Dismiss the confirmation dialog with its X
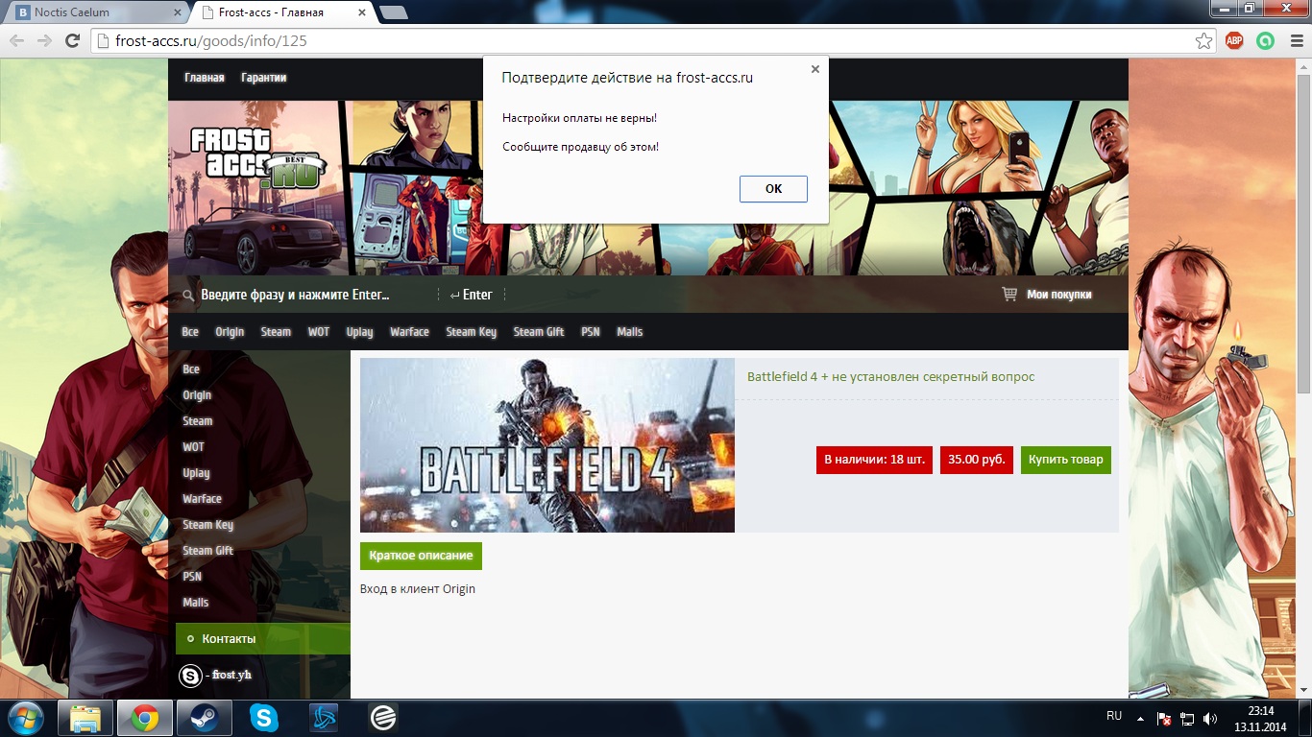 [x=815, y=69]
